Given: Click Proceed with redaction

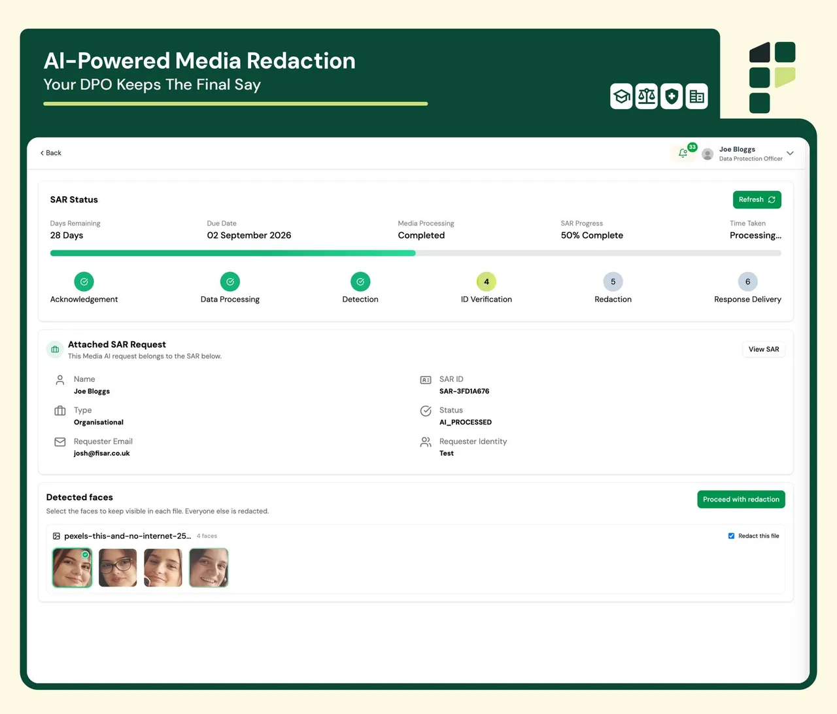Looking at the screenshot, I should pyautogui.click(x=741, y=500).
